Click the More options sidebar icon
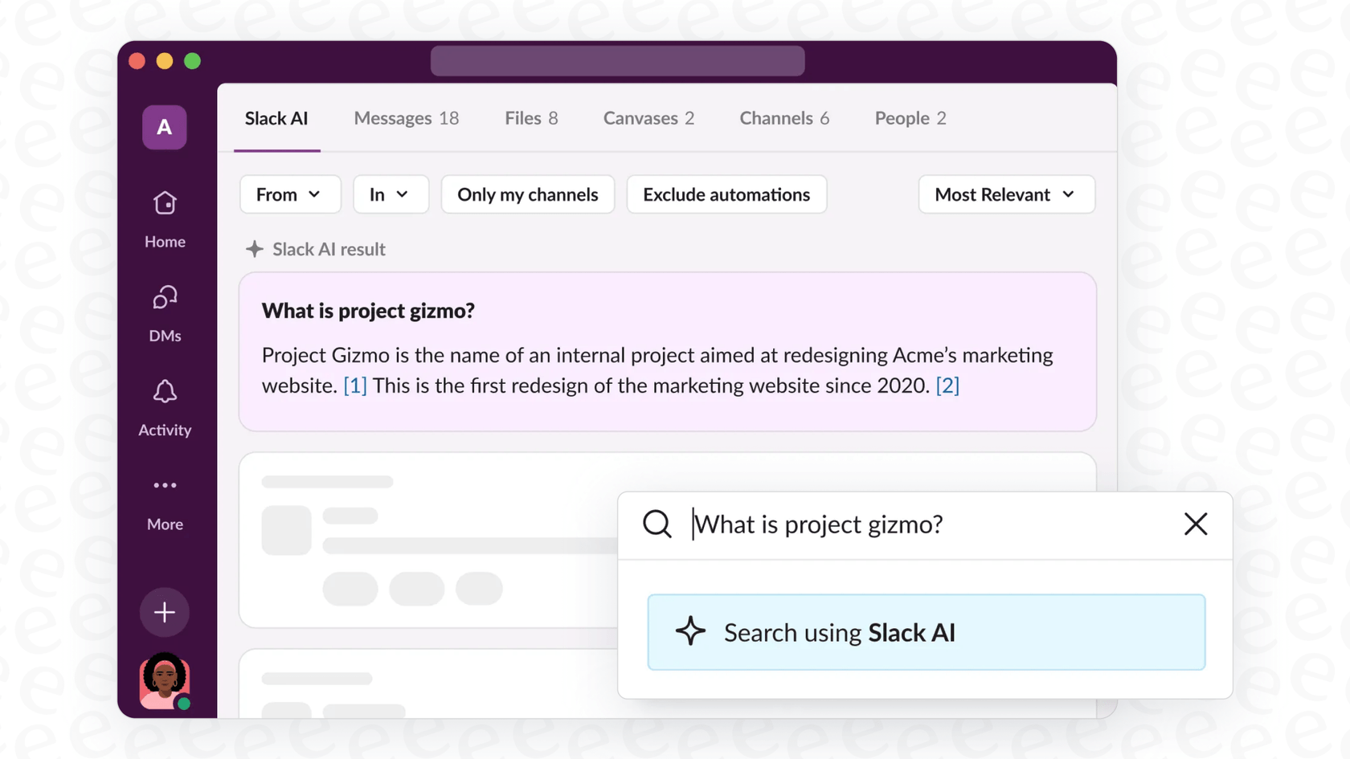Screen dimensions: 1350x759 coord(164,500)
